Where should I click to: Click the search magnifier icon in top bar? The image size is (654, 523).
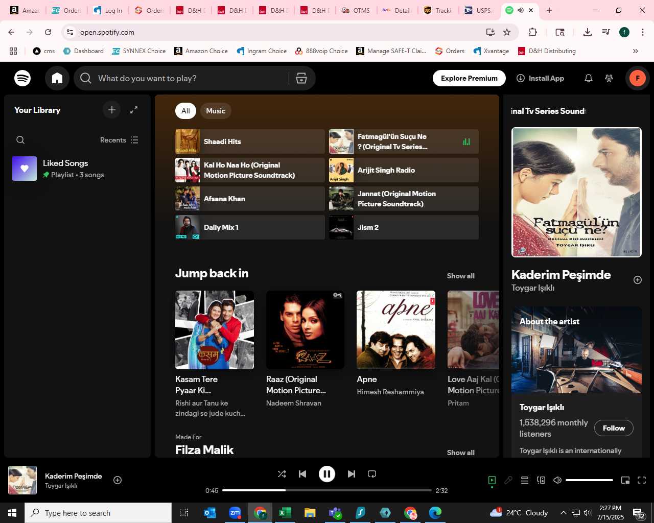pyautogui.click(x=86, y=78)
